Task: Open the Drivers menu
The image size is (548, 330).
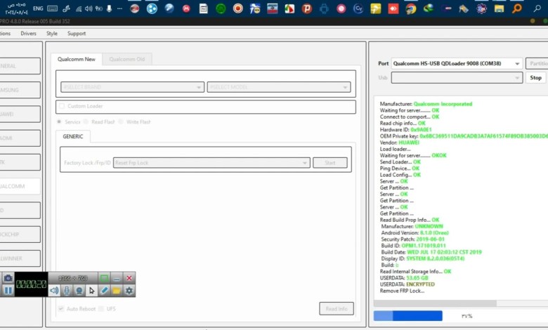Action: tap(28, 33)
